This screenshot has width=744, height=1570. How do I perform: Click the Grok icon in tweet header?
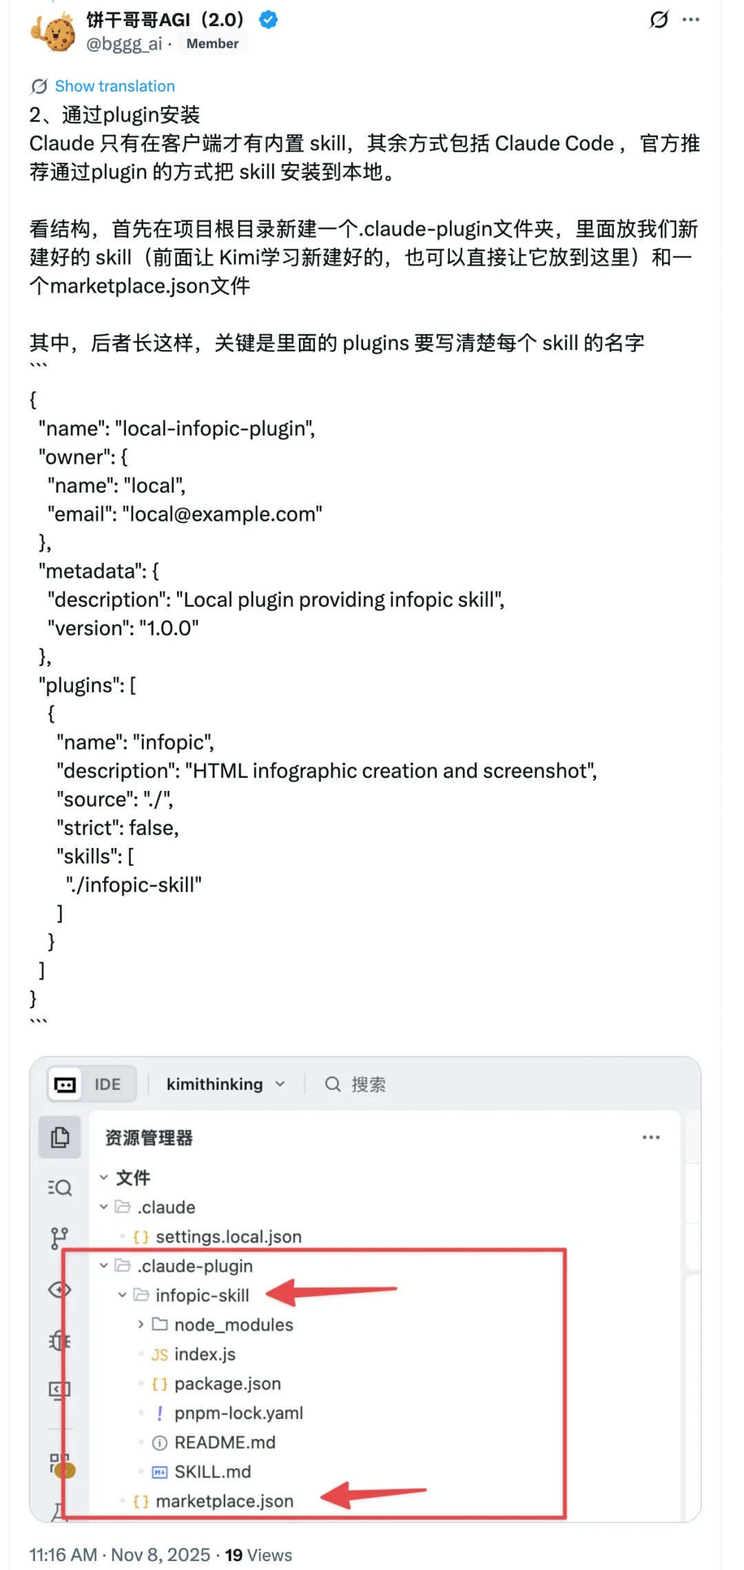[x=659, y=20]
